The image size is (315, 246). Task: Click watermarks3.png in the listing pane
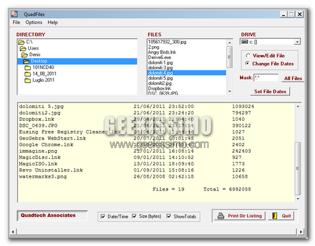43,176
